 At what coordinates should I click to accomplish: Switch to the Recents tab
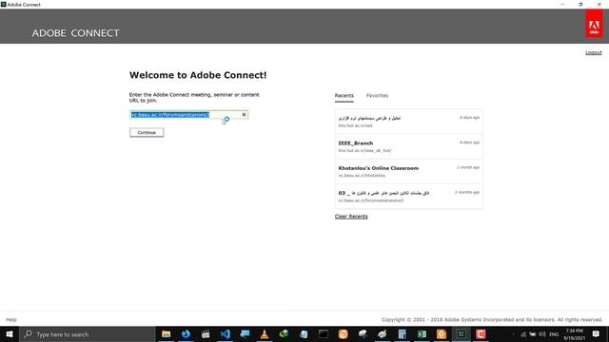click(x=344, y=96)
